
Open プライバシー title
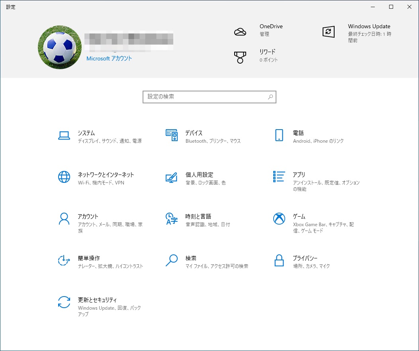click(x=305, y=258)
